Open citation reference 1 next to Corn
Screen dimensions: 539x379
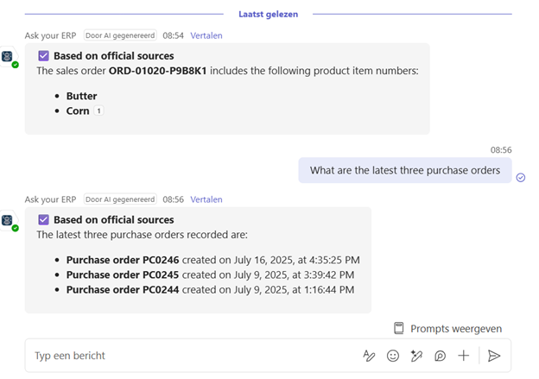[98, 111]
